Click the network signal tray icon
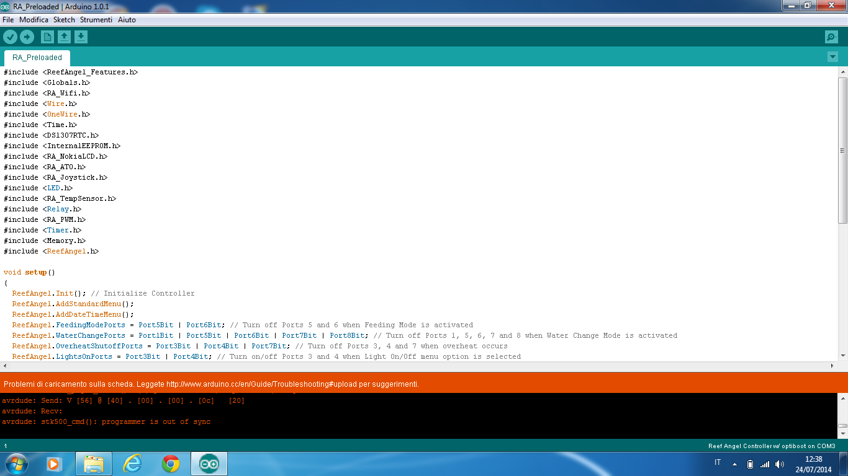Viewport: 848px width, 476px height. coord(765,464)
